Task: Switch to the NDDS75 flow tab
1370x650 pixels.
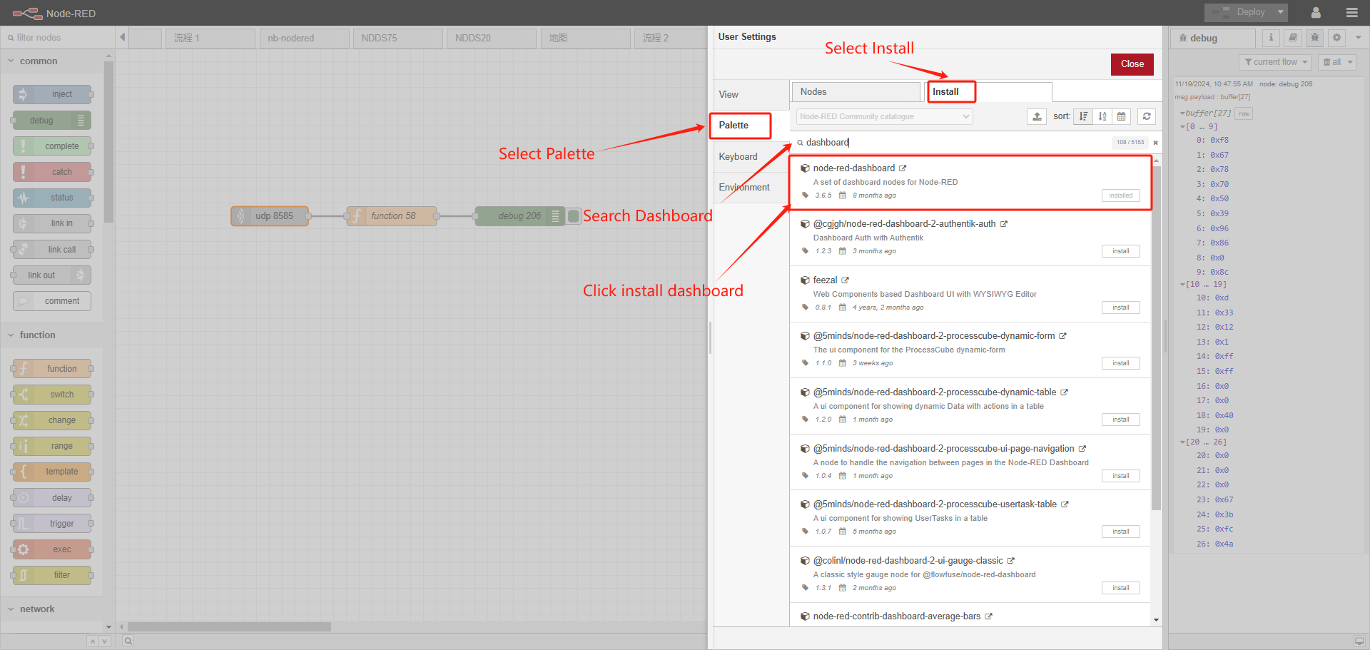Action: [x=397, y=39]
